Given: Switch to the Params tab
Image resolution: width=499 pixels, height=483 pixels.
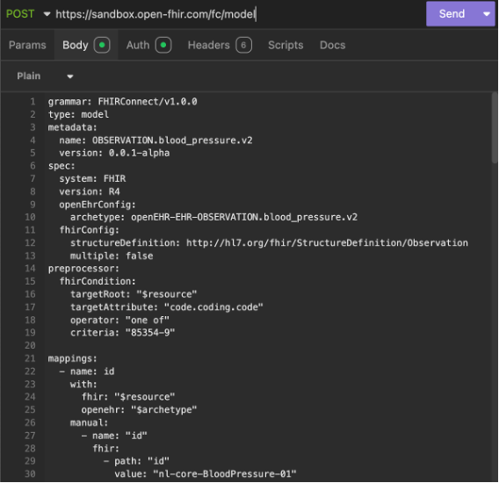Looking at the screenshot, I should pos(27,45).
